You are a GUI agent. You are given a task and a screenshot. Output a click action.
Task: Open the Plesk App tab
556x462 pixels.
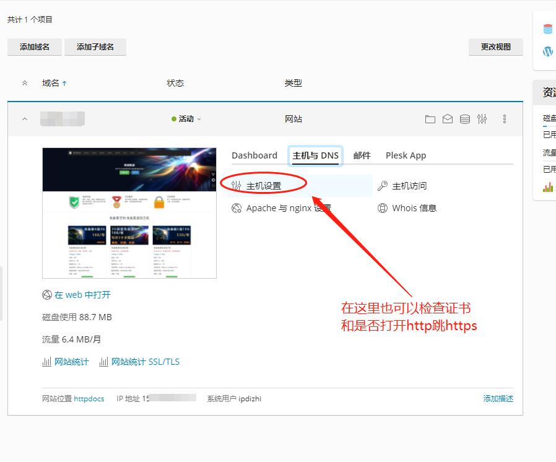tap(406, 155)
